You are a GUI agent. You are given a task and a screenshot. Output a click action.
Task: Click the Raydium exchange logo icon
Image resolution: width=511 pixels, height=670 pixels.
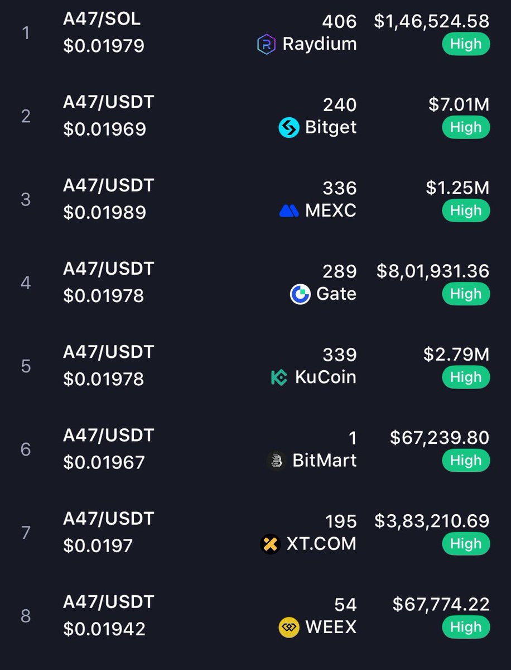(266, 45)
